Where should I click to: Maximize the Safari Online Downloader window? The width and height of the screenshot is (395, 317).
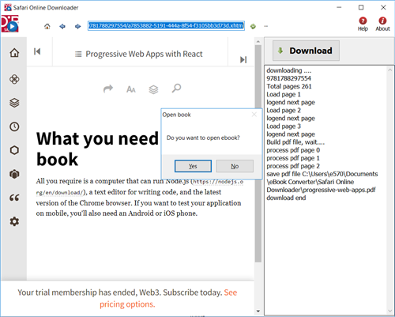[x=361, y=7]
